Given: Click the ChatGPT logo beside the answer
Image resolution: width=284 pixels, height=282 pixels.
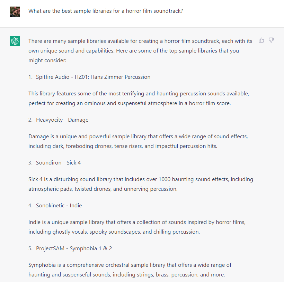Looking at the screenshot, I should (x=15, y=41).
